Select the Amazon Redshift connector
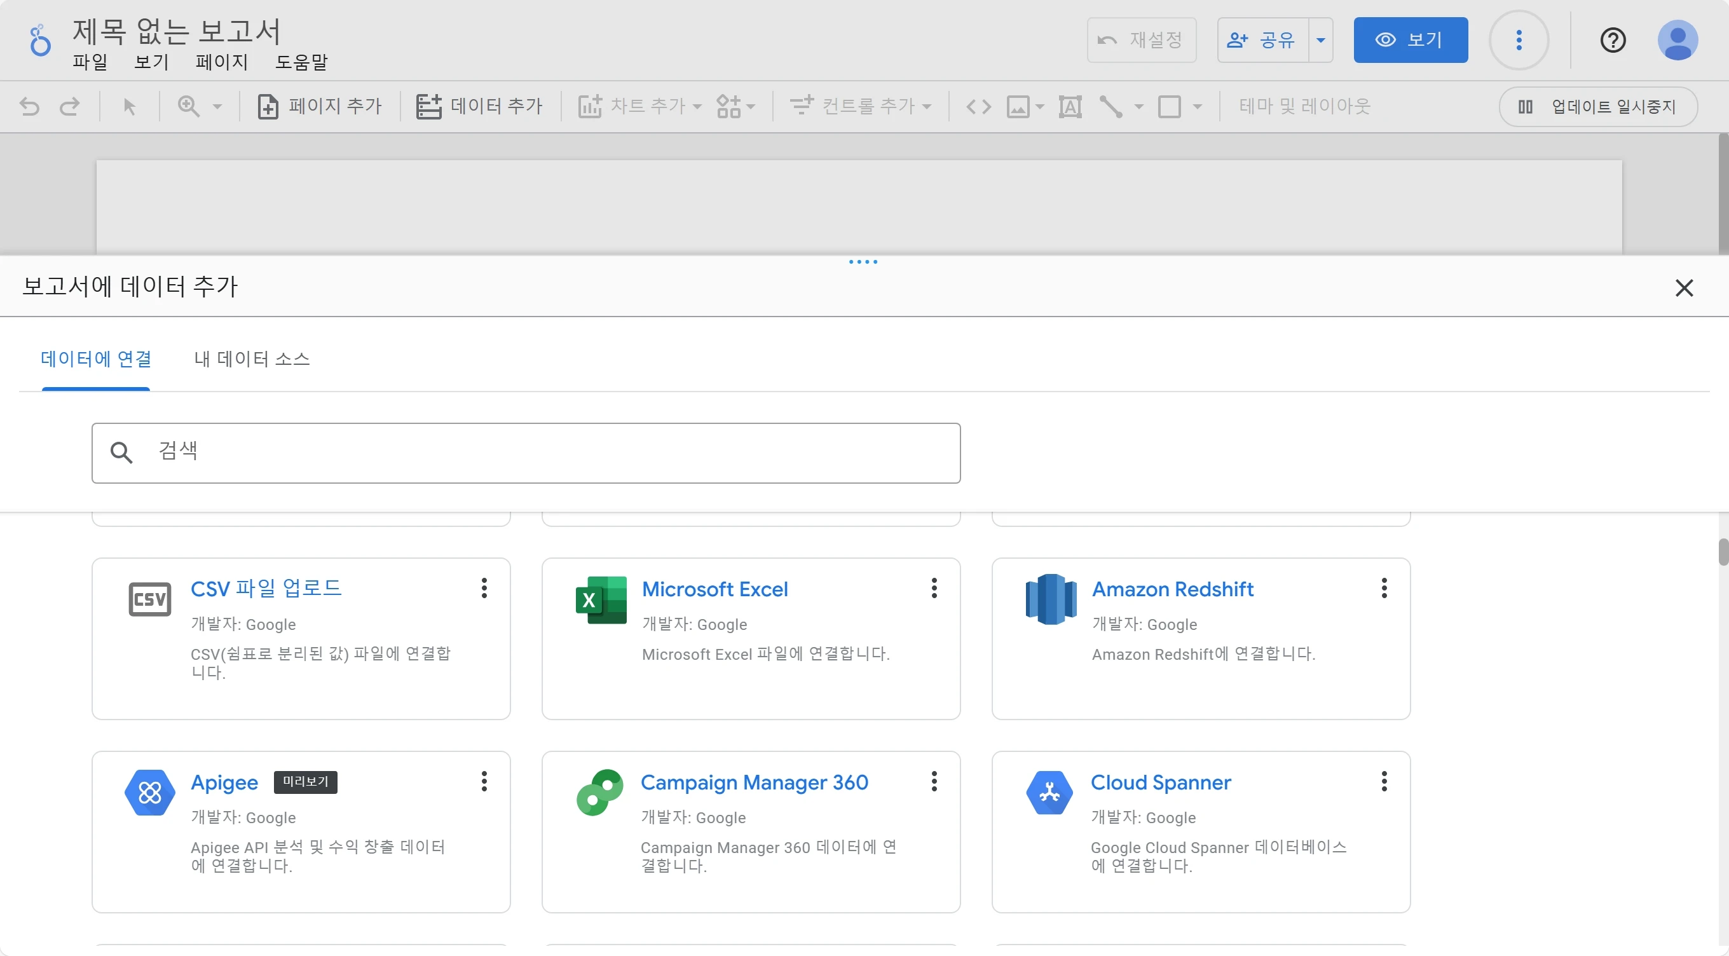Screen dimensions: 1729x956 coord(1201,638)
